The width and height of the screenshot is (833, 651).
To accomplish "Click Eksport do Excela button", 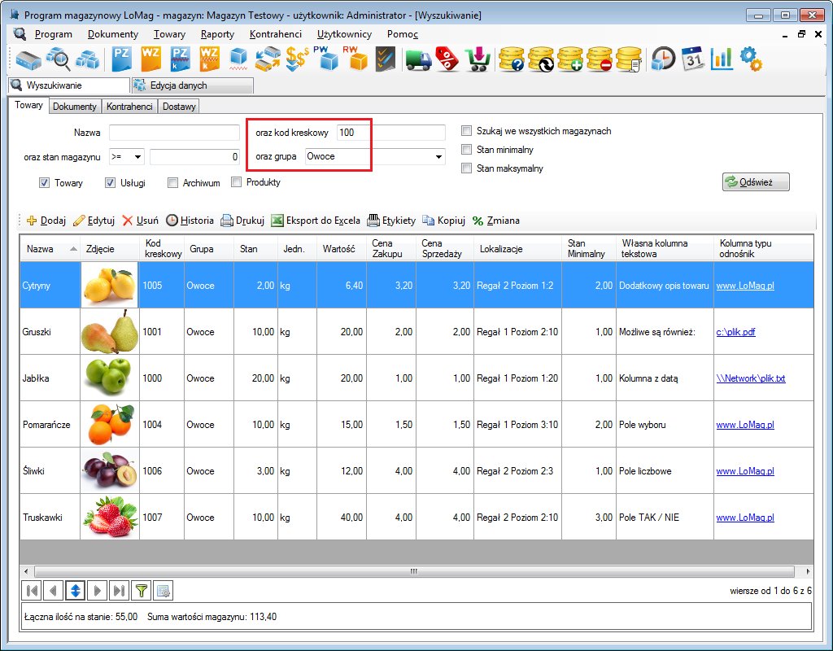I will click(316, 221).
